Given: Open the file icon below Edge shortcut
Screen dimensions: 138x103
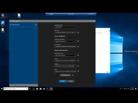Looking at the screenshot, I should coord(3,30).
